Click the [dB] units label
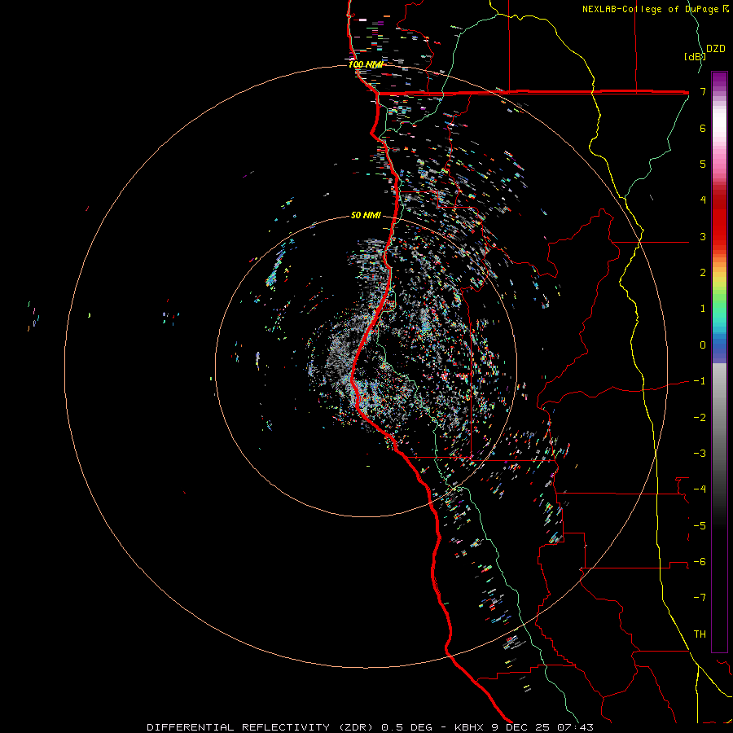 pyautogui.click(x=695, y=56)
